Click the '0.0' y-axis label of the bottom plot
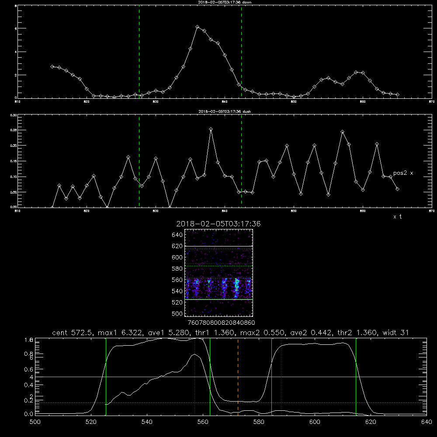Image resolution: width=437 pixels, height=437 pixels. (x=29, y=414)
